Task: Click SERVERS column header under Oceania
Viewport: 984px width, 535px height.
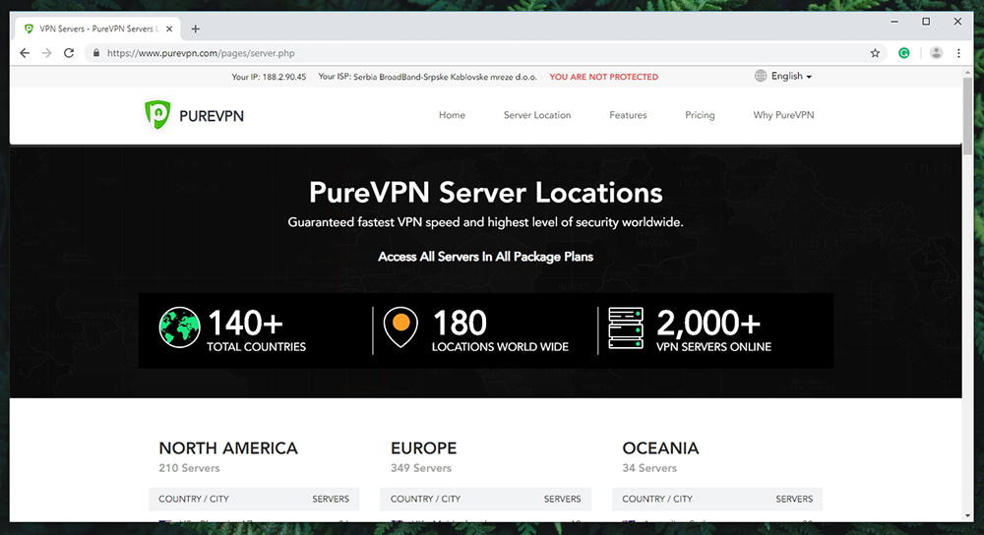Action: [x=794, y=500]
